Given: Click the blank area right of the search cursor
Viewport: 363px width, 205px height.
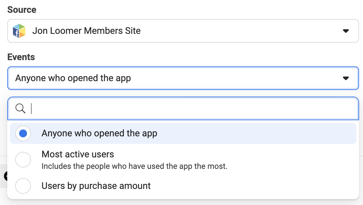Looking at the screenshot, I should coord(194,108).
